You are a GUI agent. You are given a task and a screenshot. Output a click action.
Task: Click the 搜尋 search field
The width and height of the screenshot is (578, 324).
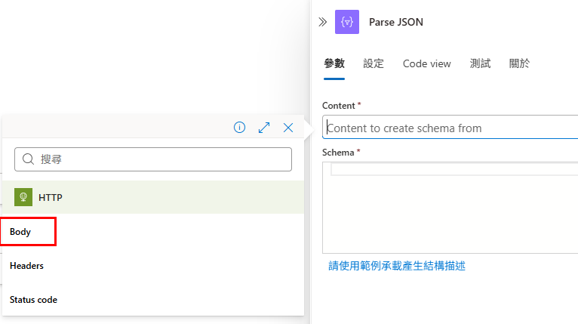tap(153, 159)
